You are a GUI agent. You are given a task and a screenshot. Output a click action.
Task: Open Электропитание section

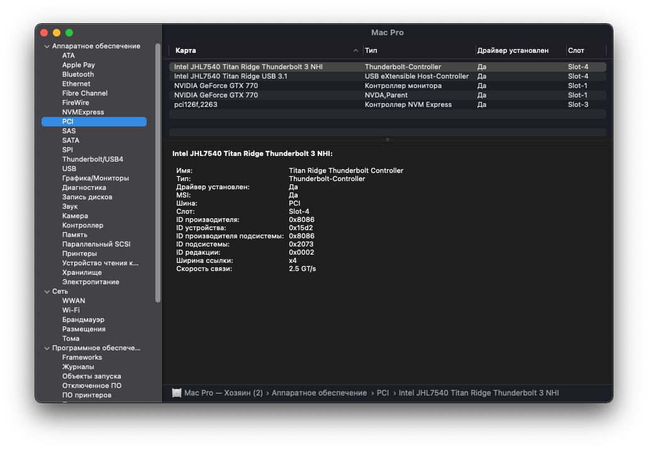pyautogui.click(x=91, y=282)
